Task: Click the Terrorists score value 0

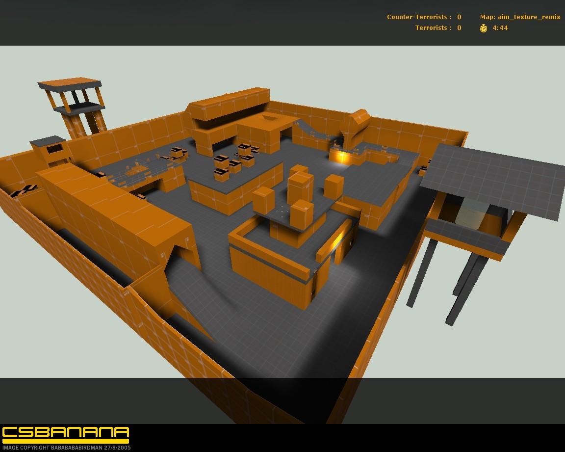Action: (460, 28)
